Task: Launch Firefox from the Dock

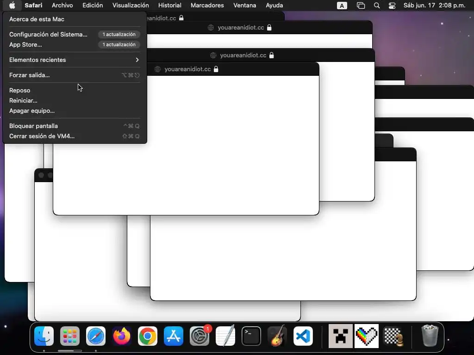Action: [x=122, y=336]
